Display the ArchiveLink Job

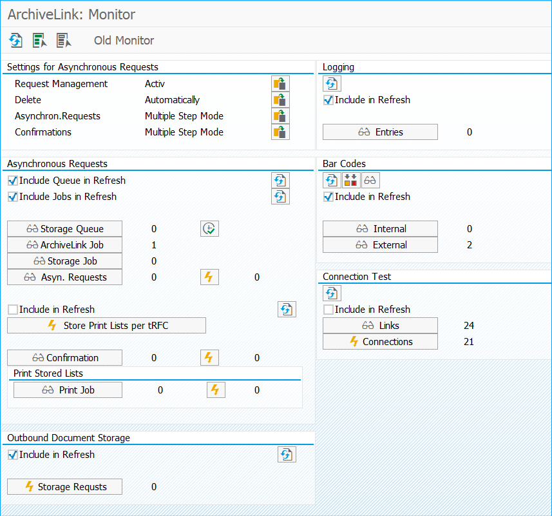pos(65,245)
